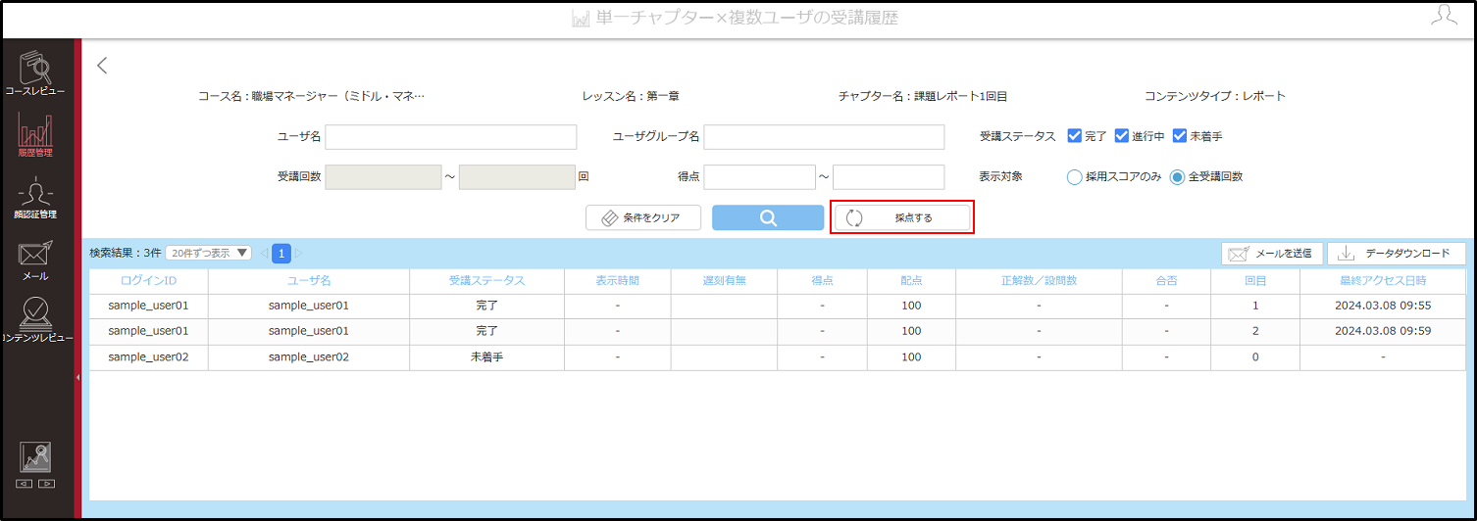Open the user profile icon
Screen dimensions: 1477x521
click(1444, 15)
